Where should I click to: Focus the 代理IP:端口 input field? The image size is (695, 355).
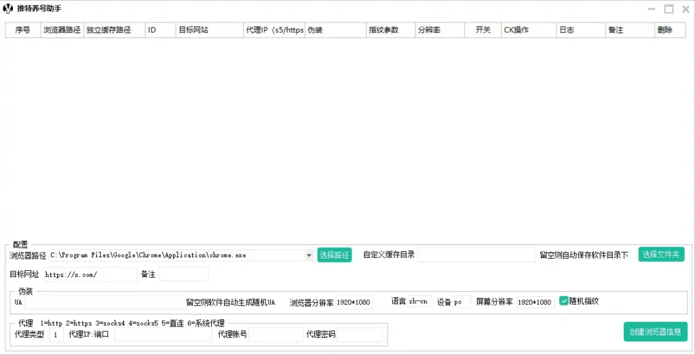click(163, 335)
